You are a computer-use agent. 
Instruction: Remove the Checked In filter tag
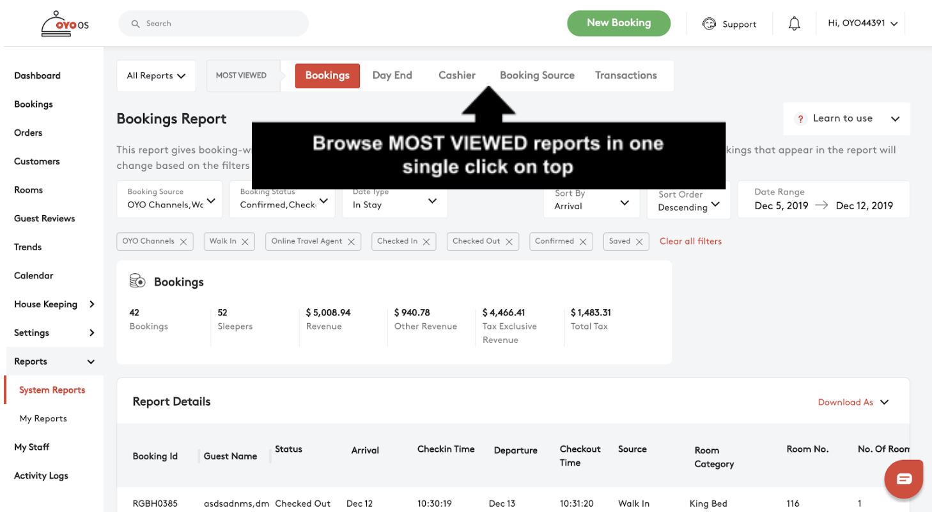point(426,242)
